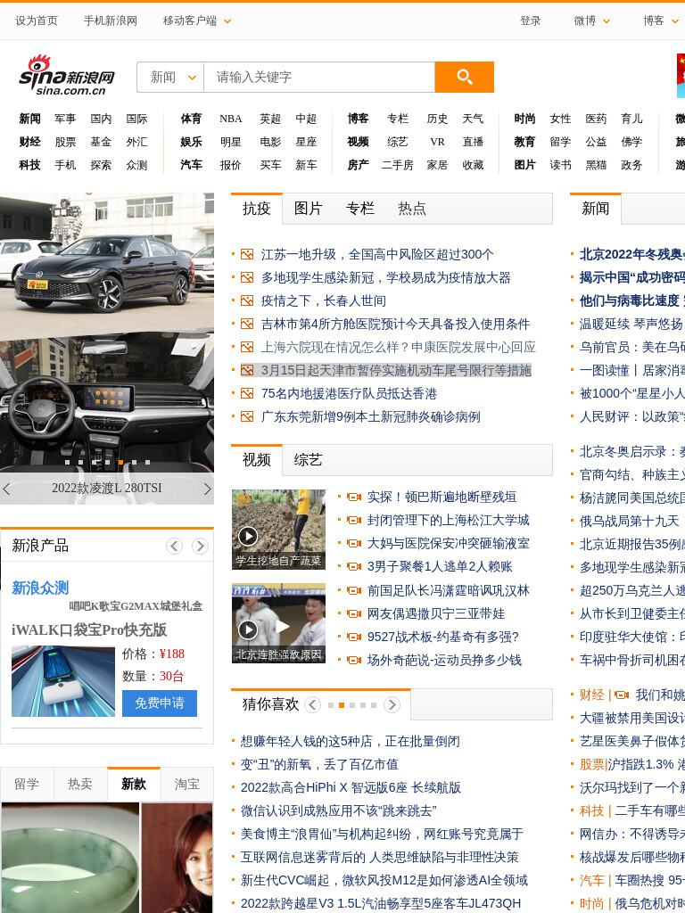
Task: Go to next car slideshow image arrow
Action: (207, 489)
